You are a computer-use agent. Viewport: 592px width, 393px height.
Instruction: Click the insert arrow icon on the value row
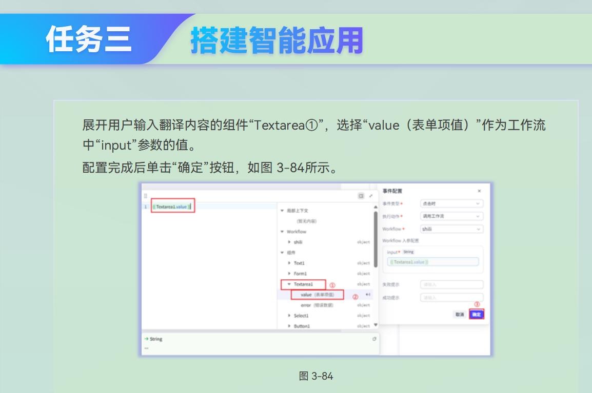click(368, 295)
